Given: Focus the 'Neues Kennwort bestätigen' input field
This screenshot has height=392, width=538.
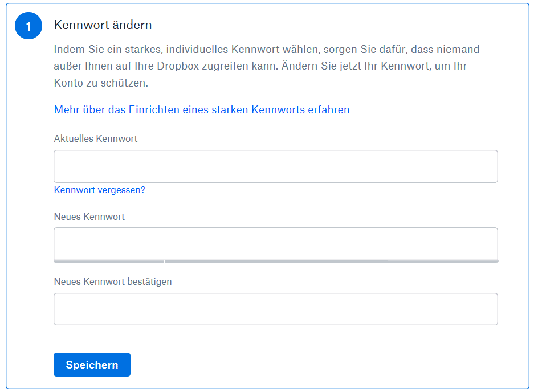Looking at the screenshot, I should pos(275,309).
